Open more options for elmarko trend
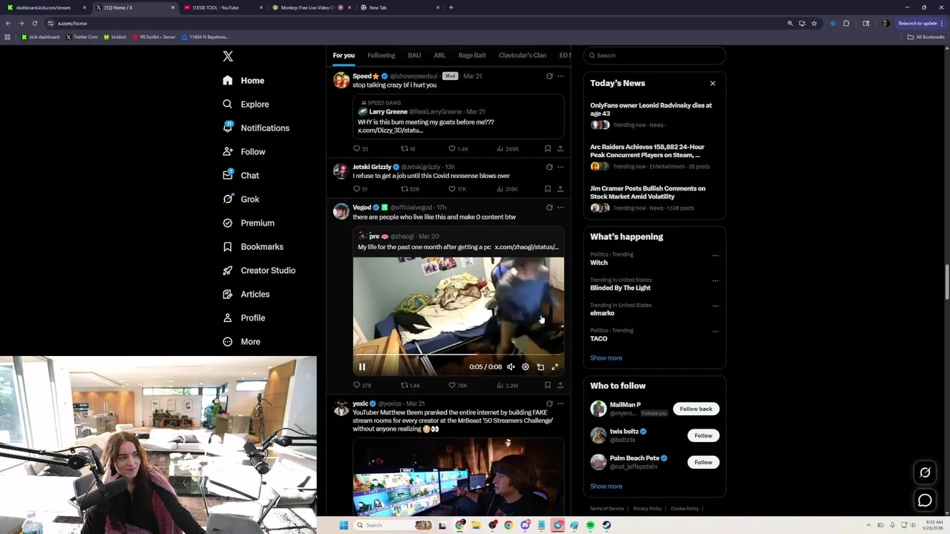The image size is (950, 534). [715, 306]
